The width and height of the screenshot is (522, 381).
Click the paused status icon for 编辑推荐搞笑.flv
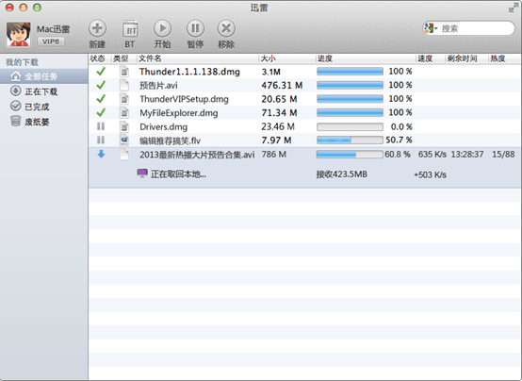101,140
